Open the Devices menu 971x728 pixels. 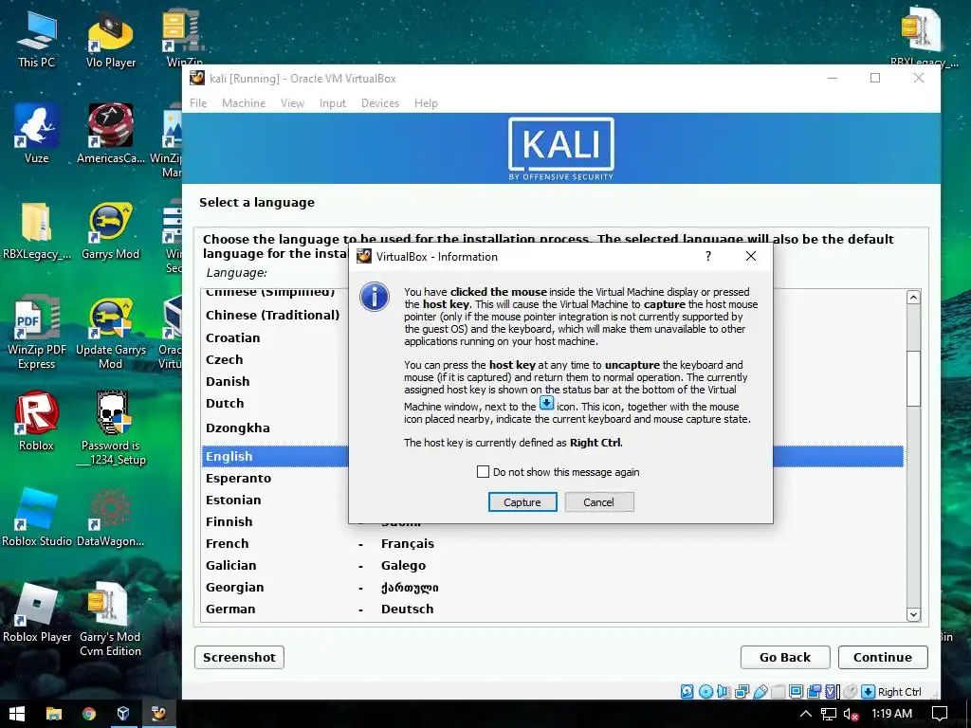pyautogui.click(x=380, y=103)
